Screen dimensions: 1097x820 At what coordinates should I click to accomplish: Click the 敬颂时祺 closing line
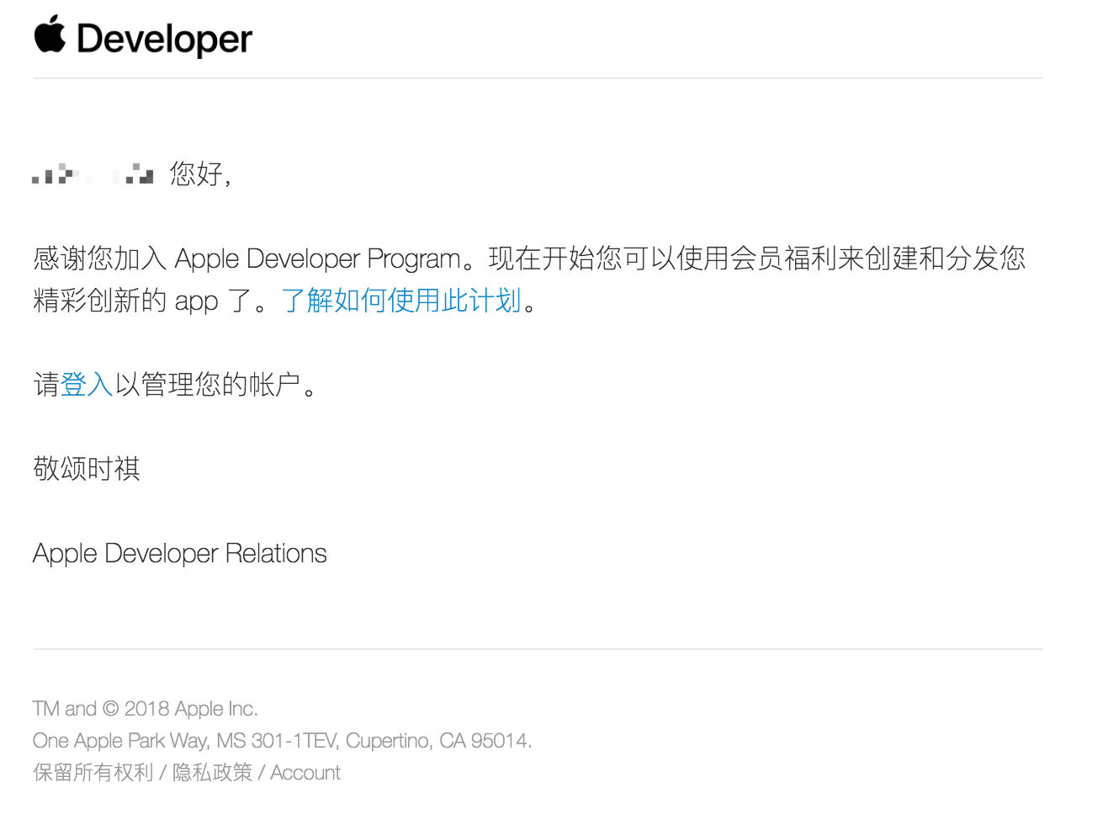coord(87,469)
